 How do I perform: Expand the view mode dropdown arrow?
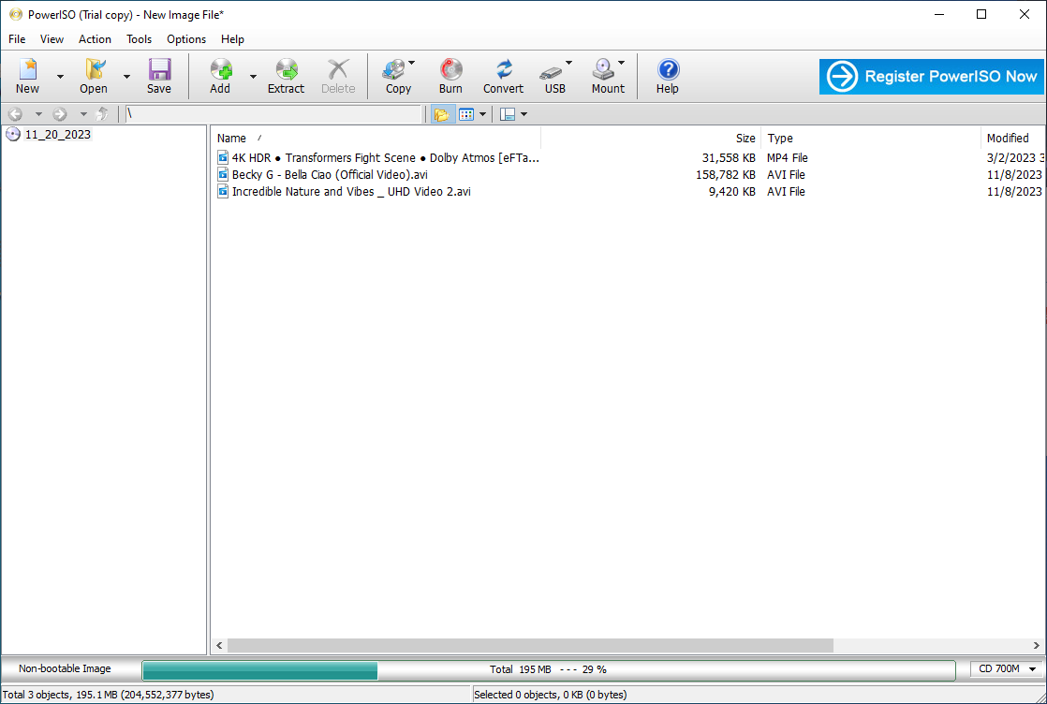(x=483, y=114)
